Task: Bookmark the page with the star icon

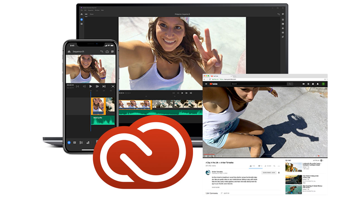Action: 325,79
